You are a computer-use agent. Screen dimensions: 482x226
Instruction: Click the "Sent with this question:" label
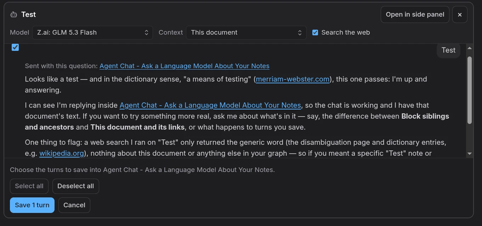(x=61, y=66)
